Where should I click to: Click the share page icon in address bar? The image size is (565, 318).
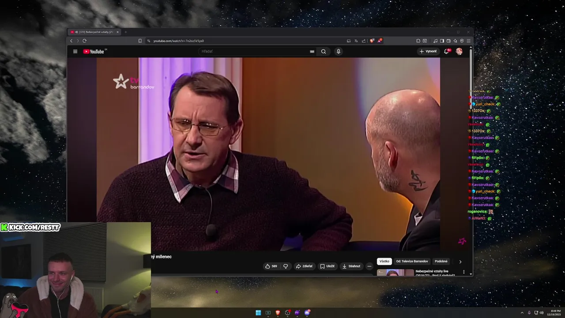(x=364, y=41)
